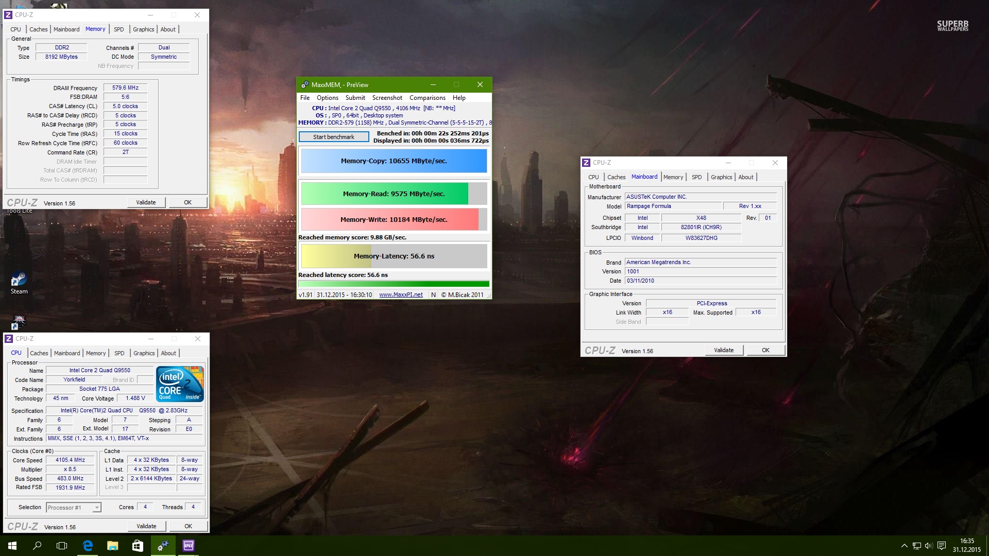
Task: Open MaxxMEM File menu
Action: pos(305,98)
